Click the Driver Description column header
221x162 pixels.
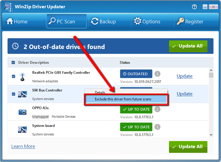coord(34,63)
